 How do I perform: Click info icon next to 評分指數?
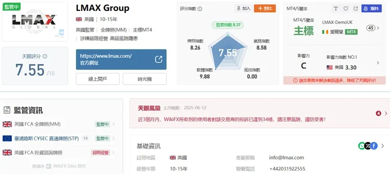(x=200, y=9)
